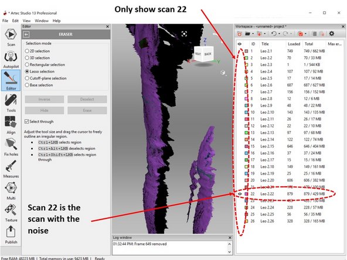Click the Hide button

tap(45, 110)
